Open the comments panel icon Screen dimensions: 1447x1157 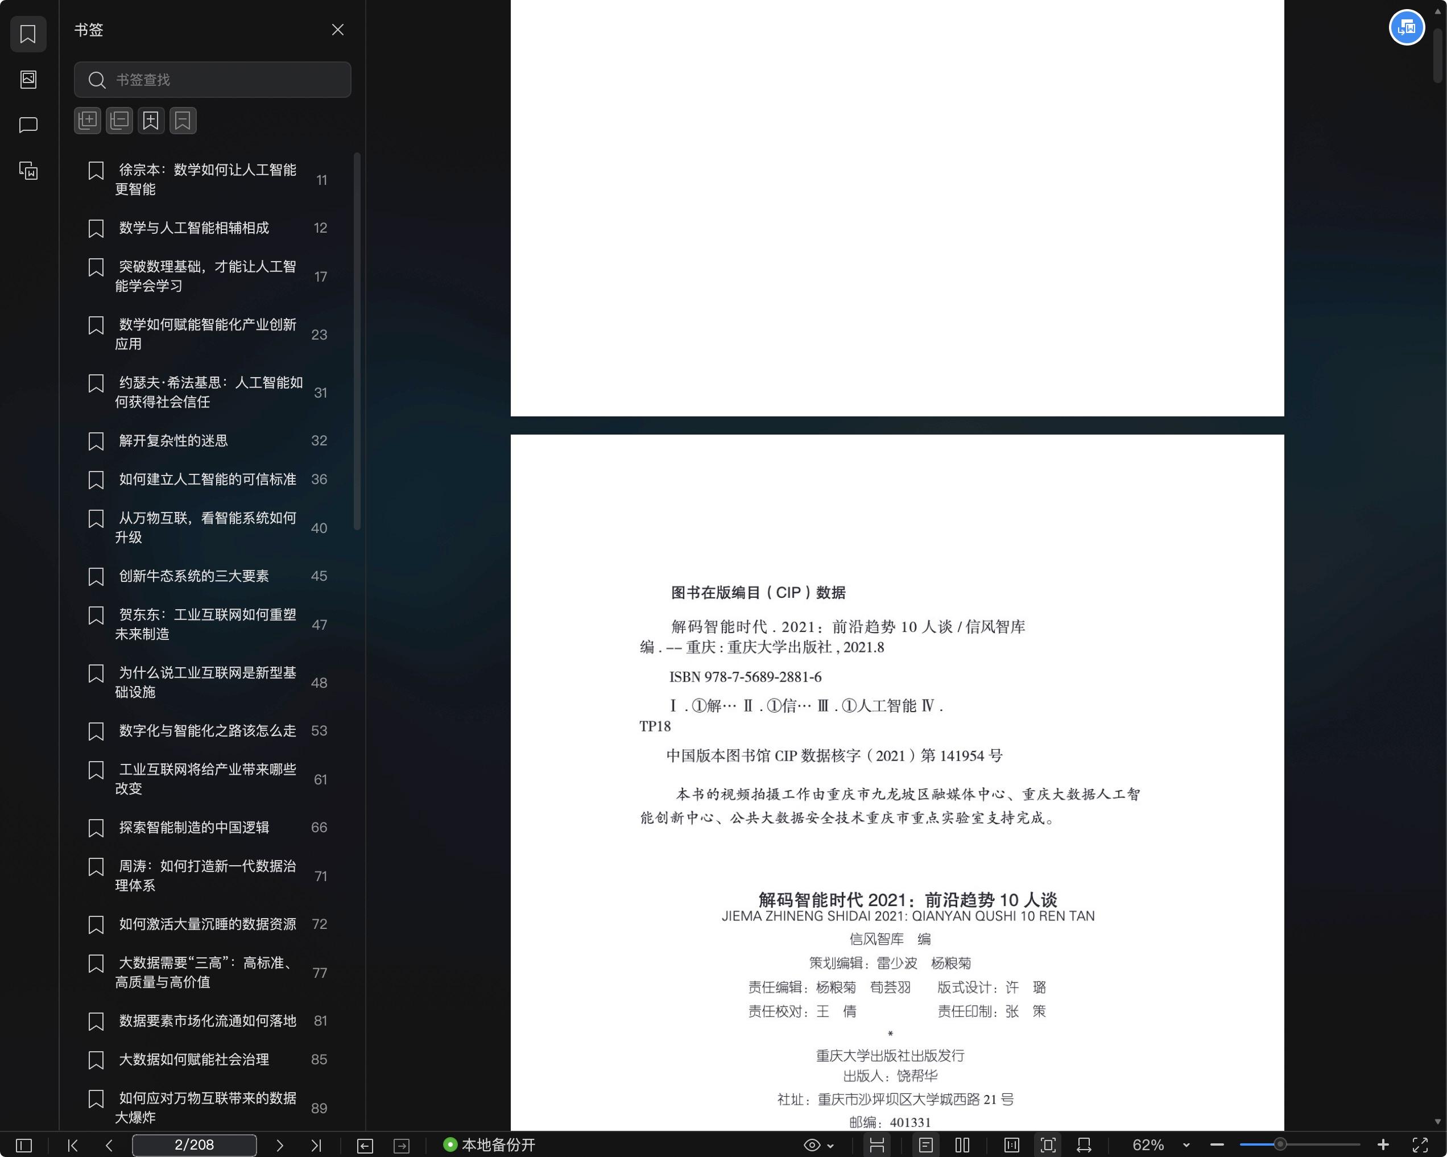[28, 125]
